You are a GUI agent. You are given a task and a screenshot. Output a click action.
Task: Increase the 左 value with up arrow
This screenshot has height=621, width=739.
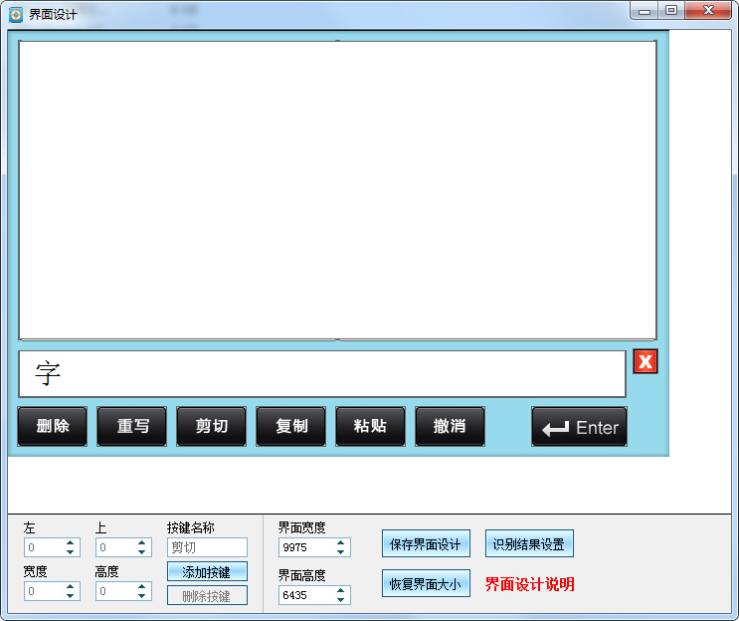tap(71, 543)
